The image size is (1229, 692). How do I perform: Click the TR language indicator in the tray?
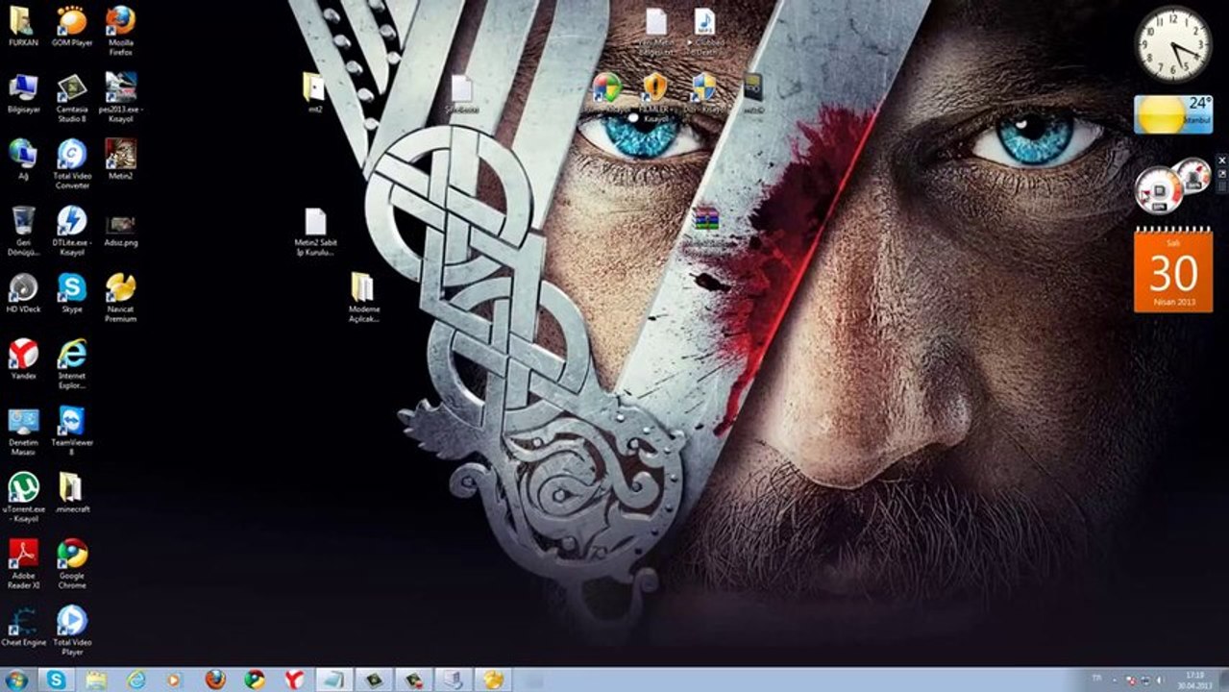coord(1096,679)
